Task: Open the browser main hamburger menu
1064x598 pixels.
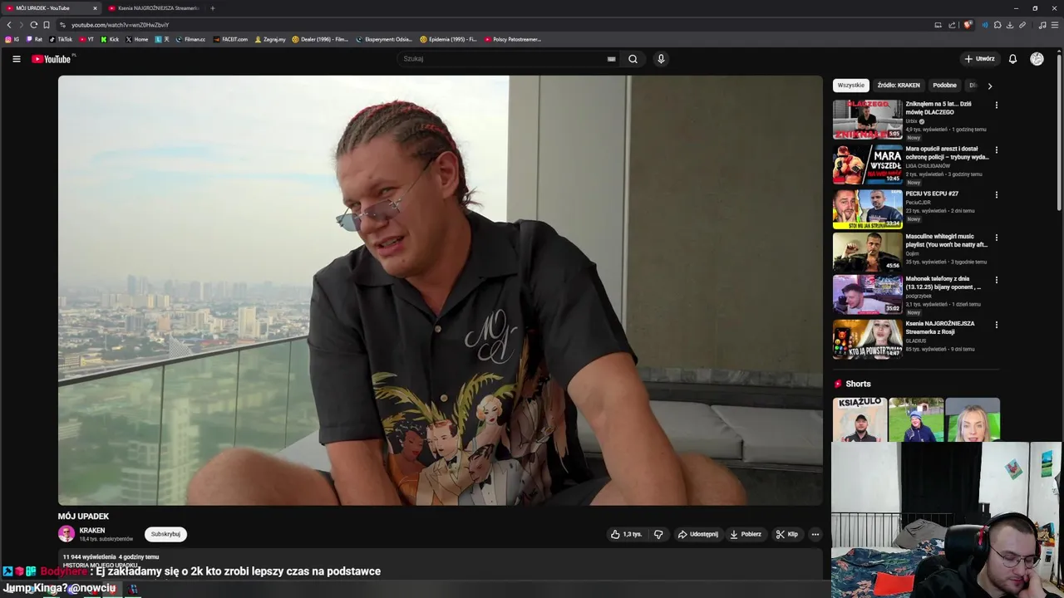Action: (1055, 25)
